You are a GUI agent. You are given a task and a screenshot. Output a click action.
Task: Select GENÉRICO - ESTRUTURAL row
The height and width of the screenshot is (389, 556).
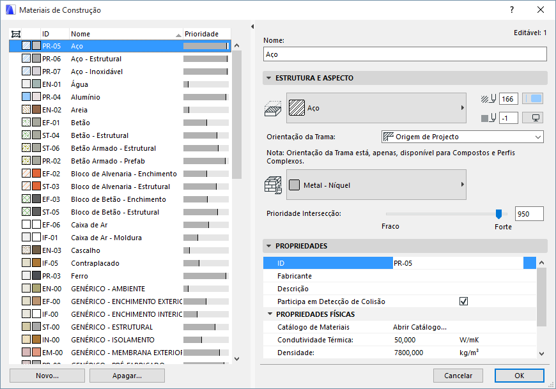[x=120, y=326]
